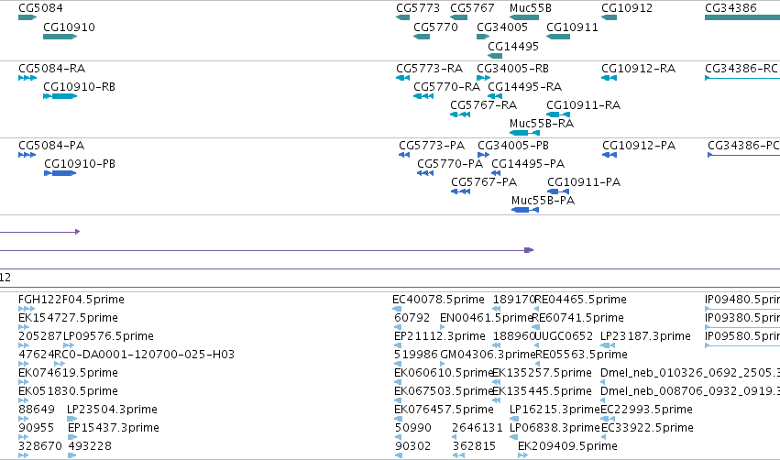Click the CG5770-PA protein label
This screenshot has width=780, height=460.
450,164
